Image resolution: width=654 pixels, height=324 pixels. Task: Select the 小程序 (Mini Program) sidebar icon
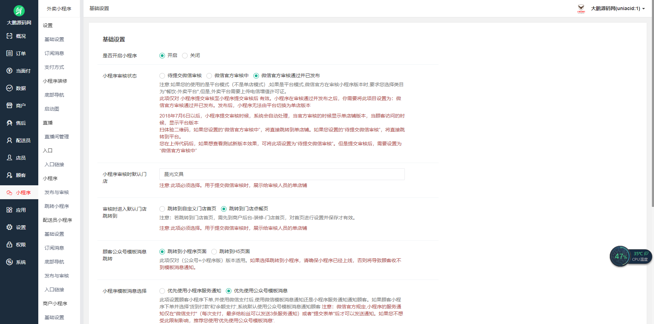click(19, 192)
